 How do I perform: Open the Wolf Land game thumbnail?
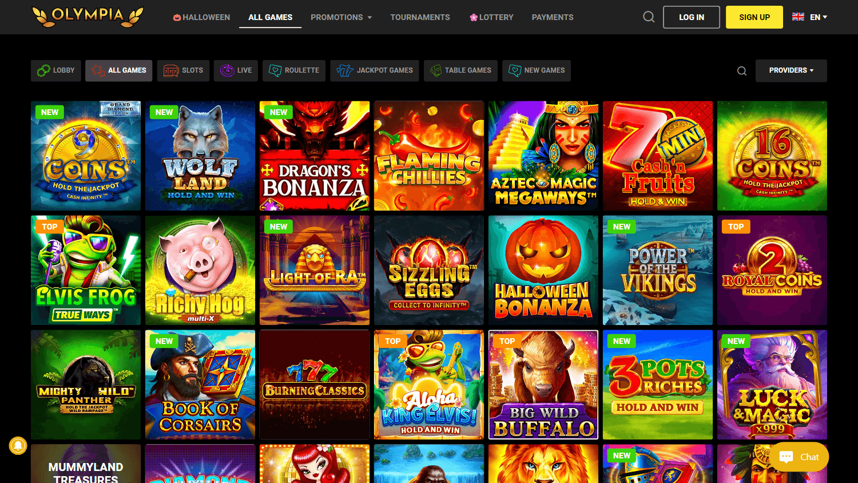[200, 156]
